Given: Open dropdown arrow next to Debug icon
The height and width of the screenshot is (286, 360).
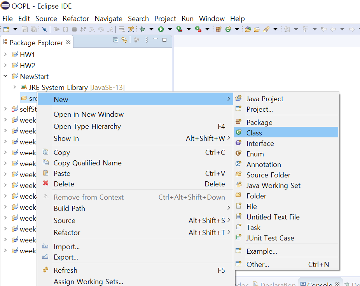Looking at the screenshot, I should [152, 29].
